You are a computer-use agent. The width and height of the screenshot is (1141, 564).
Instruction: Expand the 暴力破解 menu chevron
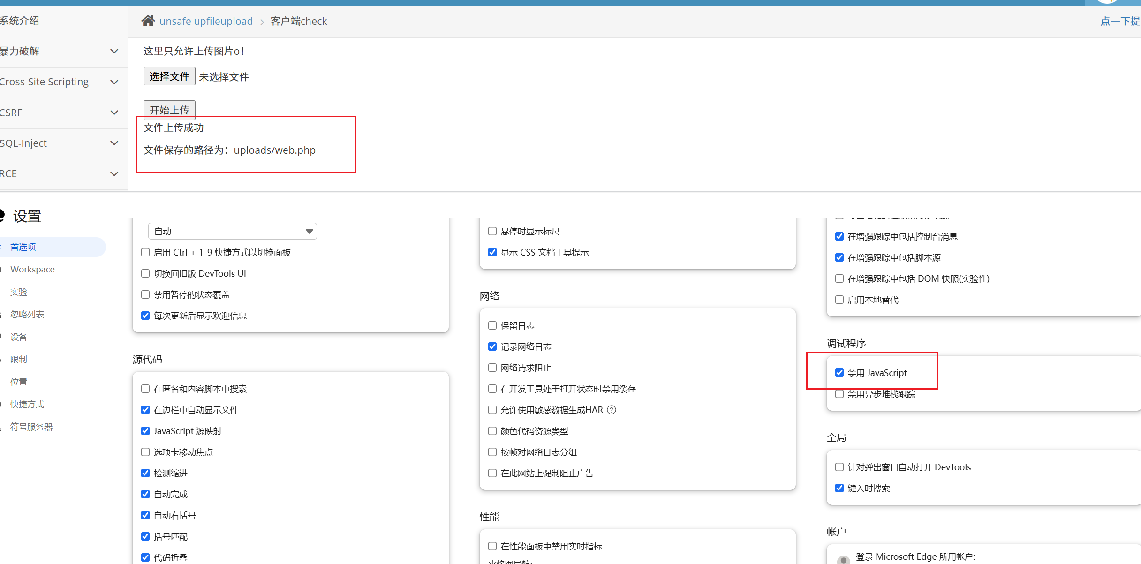114,51
